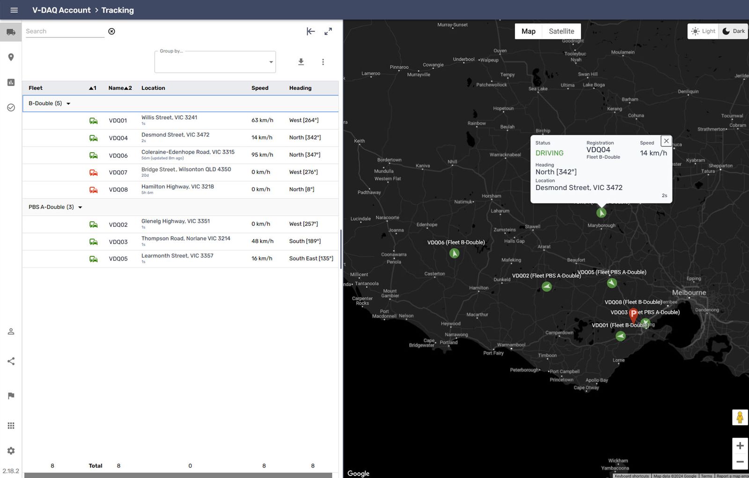Switch map to Light mode
This screenshot has height=478, width=749.
703,31
